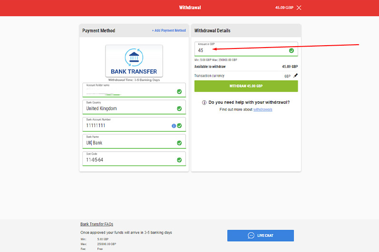Click the green checkmark in Bank Name field
This screenshot has height=252, width=379.
click(x=179, y=143)
